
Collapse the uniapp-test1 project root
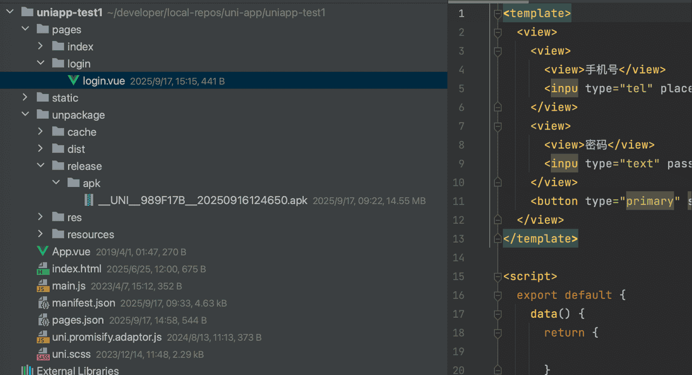[10, 12]
